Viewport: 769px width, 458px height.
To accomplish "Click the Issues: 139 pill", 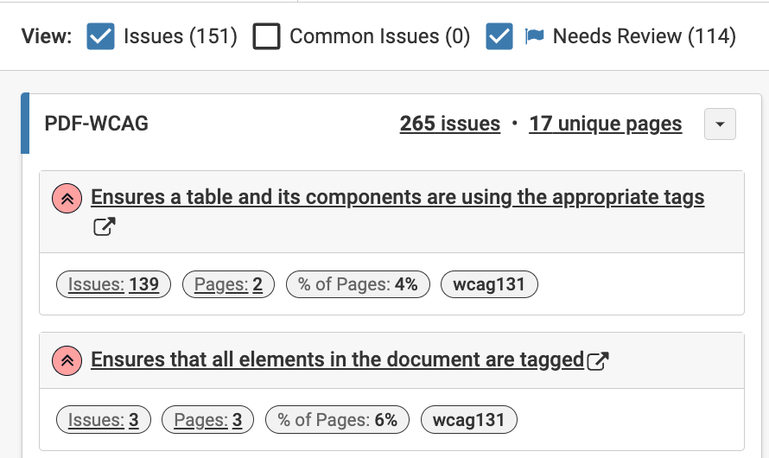I will click(113, 284).
